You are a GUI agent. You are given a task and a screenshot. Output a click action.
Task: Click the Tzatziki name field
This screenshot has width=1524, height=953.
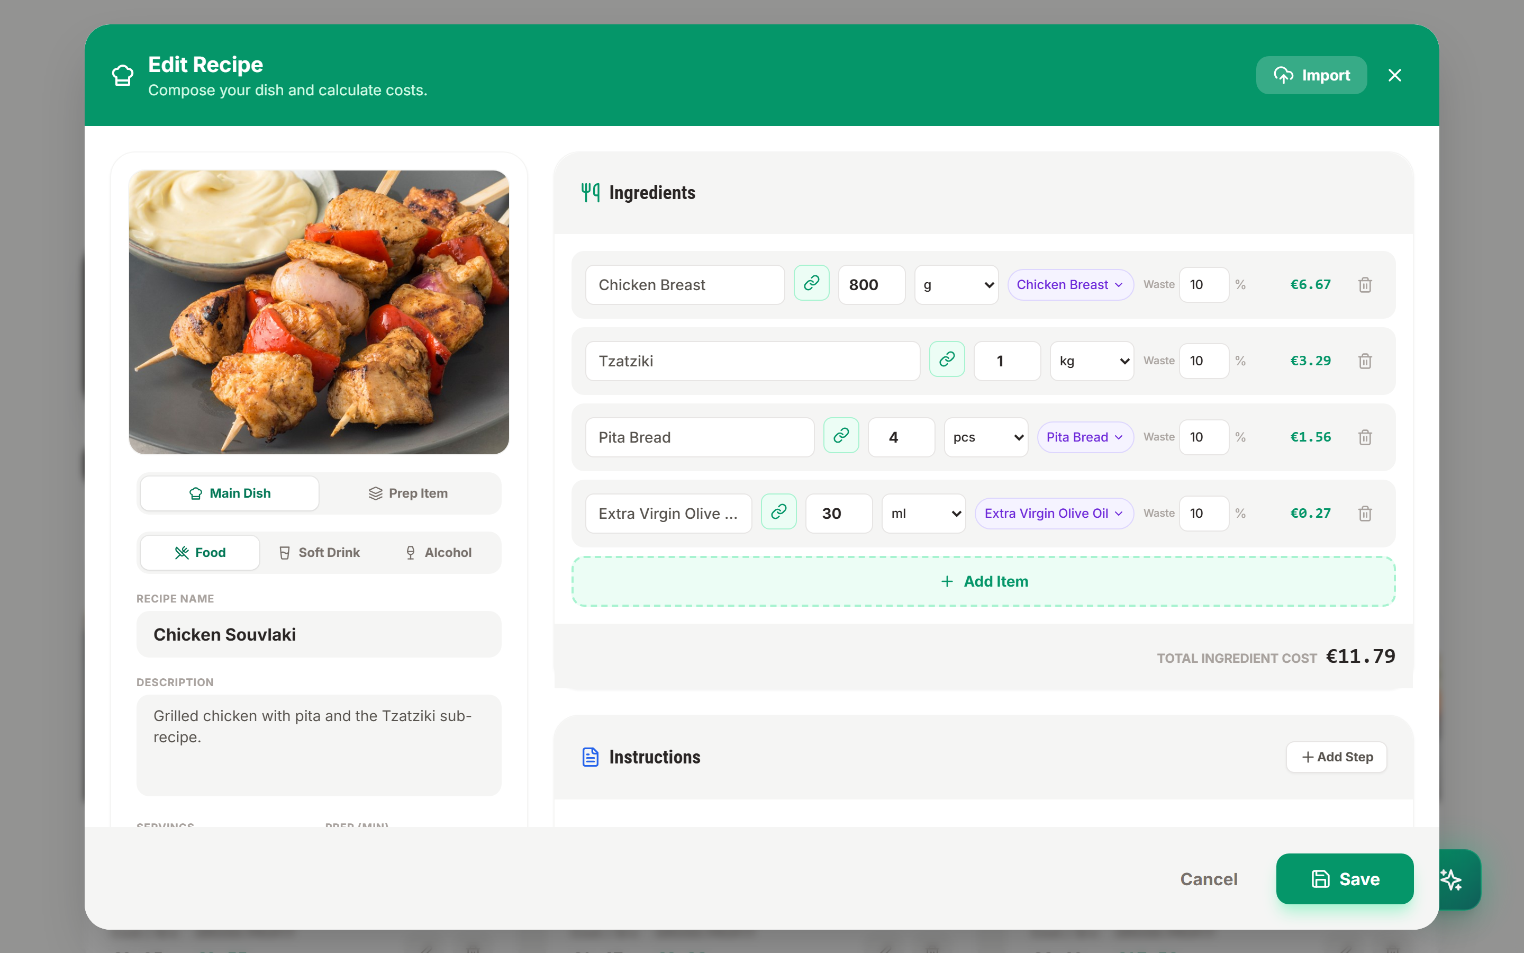coord(752,361)
